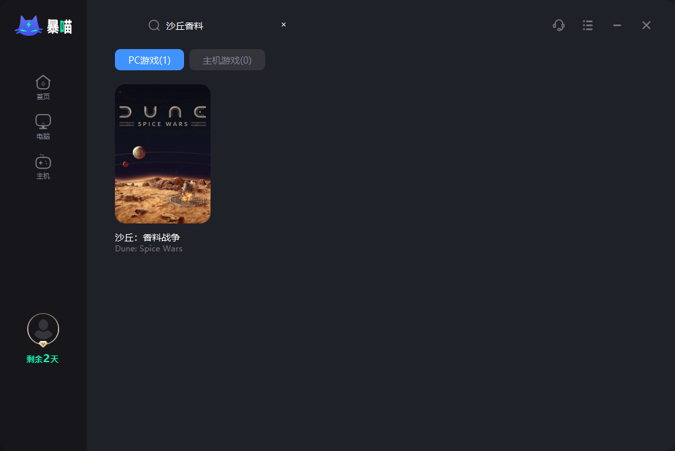Click the user avatar icon
Viewport: 675px width, 451px height.
(x=43, y=329)
